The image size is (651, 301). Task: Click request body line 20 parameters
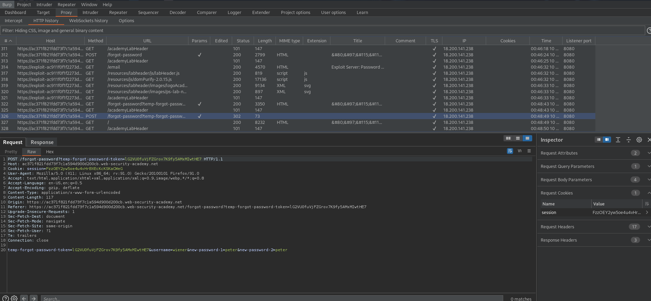(x=147, y=250)
